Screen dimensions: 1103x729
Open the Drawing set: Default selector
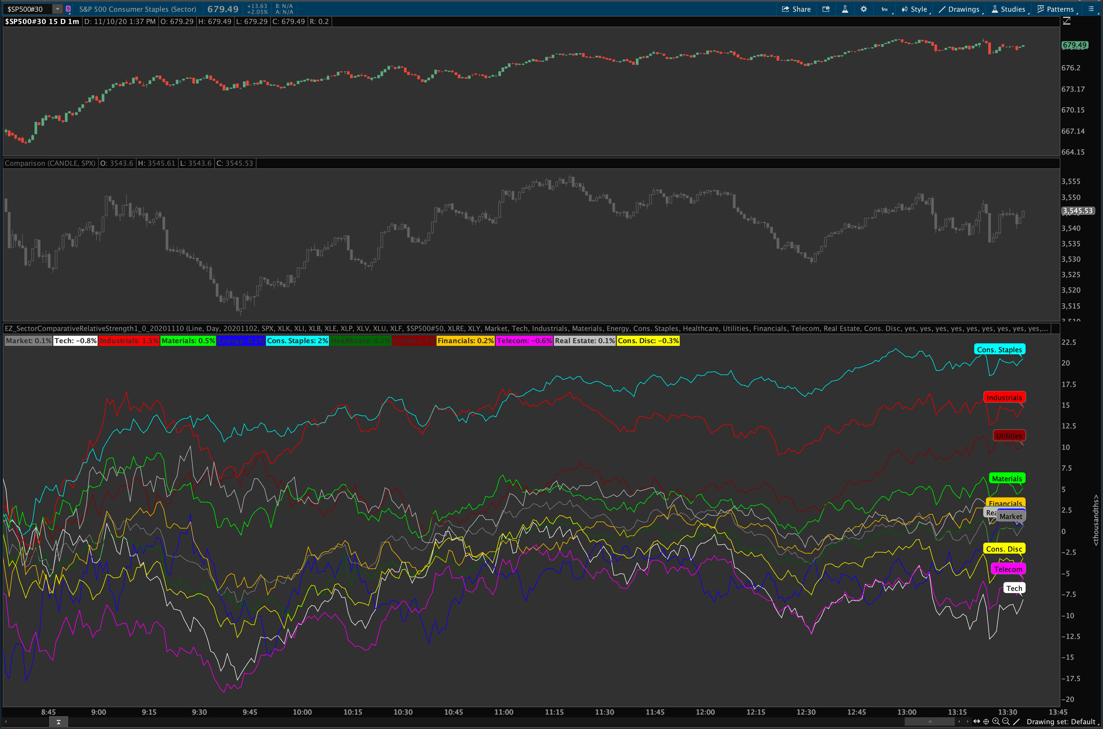[1061, 722]
